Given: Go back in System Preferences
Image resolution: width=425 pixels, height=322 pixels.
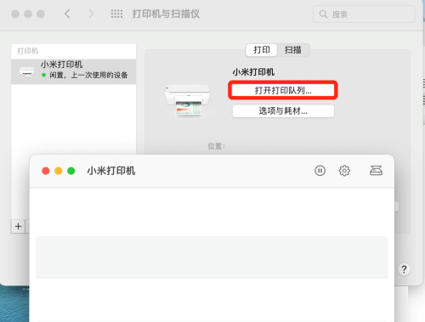Looking at the screenshot, I should click(x=67, y=14).
